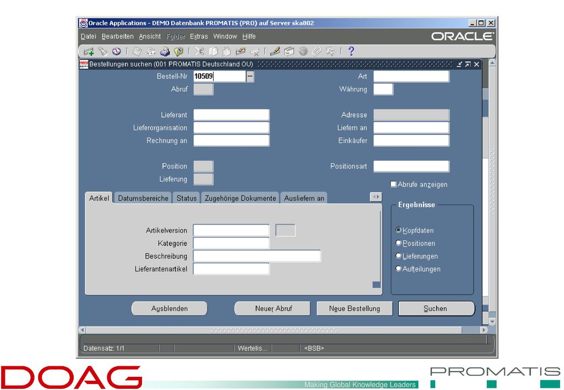Click the Bestellungen suchen window icon
Screen dimensions: 564x390
tap(84, 64)
